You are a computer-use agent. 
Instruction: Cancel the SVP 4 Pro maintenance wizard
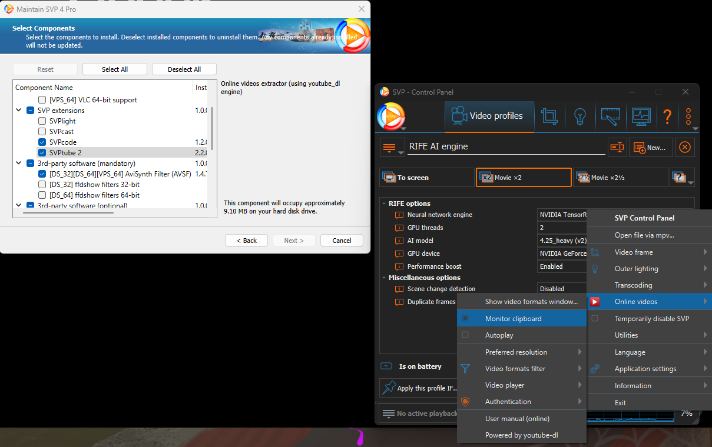click(x=342, y=241)
